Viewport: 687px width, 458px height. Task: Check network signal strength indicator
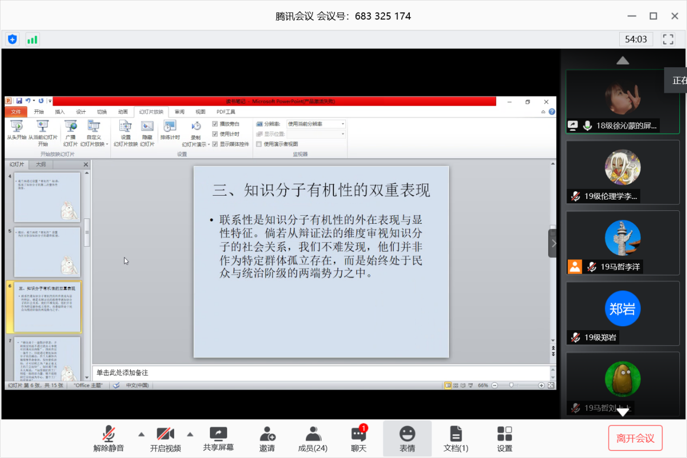tap(33, 39)
